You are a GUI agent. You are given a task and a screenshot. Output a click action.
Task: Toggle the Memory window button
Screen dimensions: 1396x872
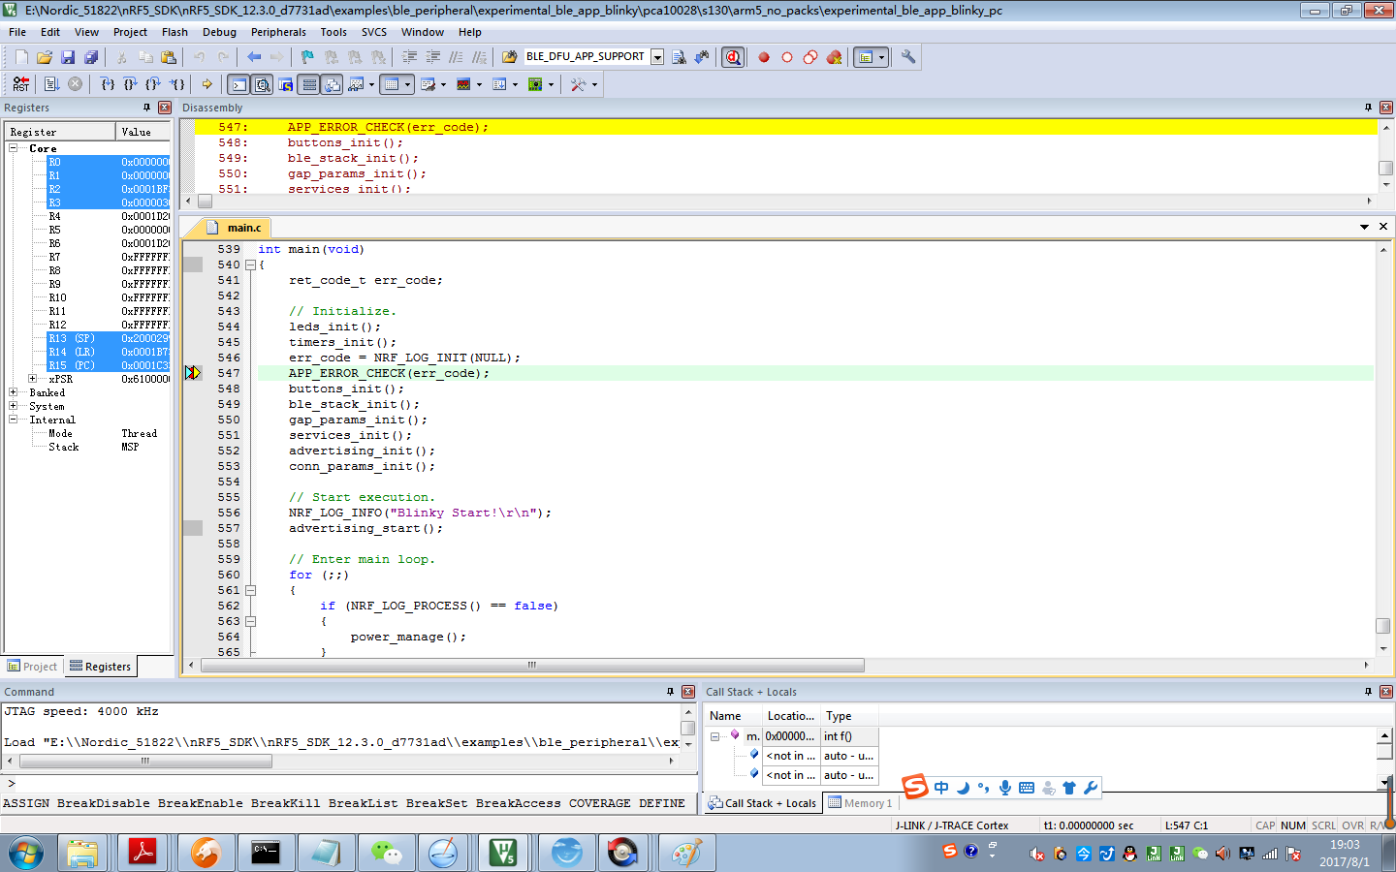(391, 84)
